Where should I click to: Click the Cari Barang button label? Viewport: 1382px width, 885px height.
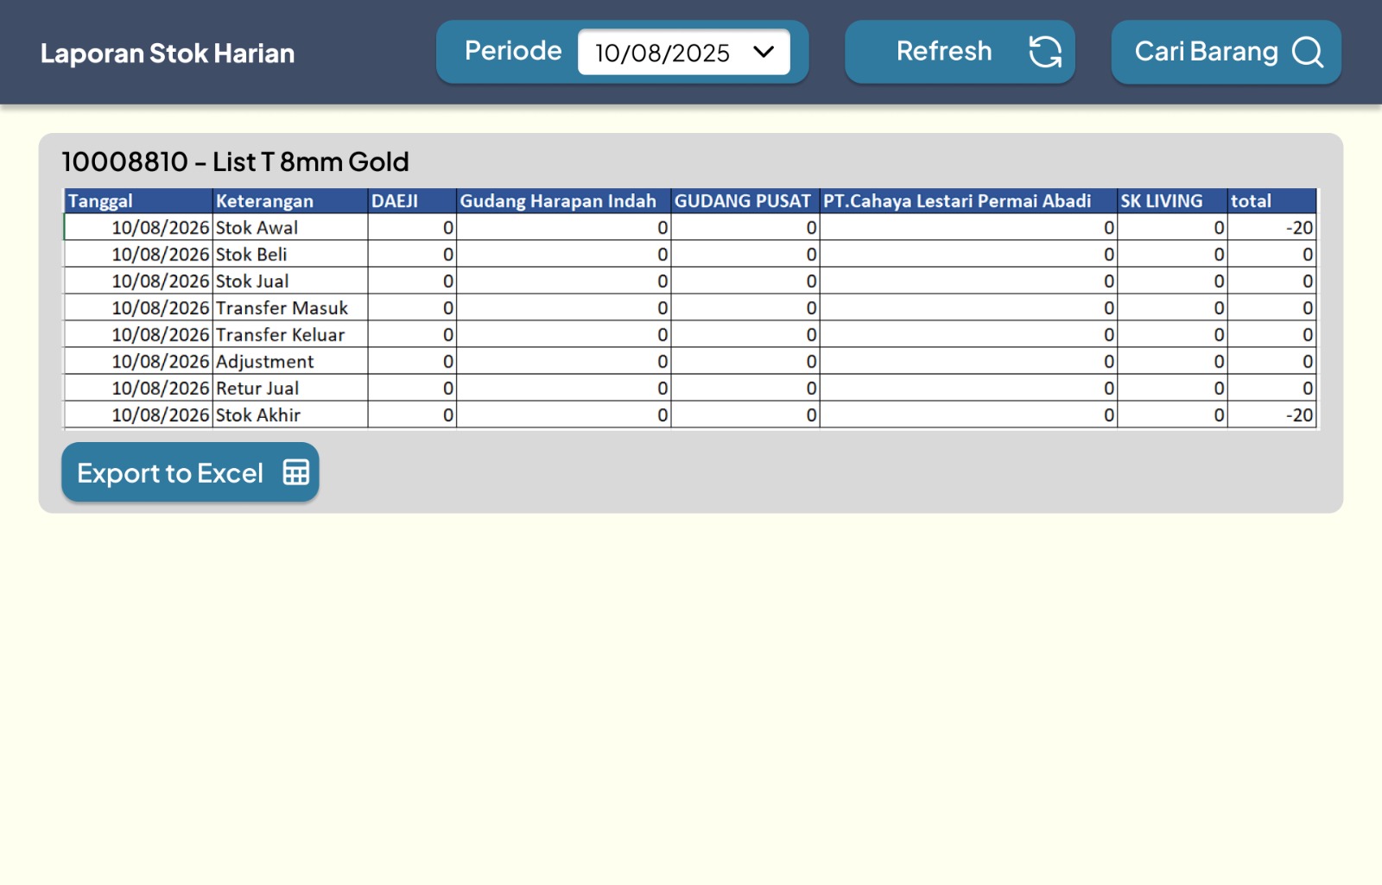1206,52
